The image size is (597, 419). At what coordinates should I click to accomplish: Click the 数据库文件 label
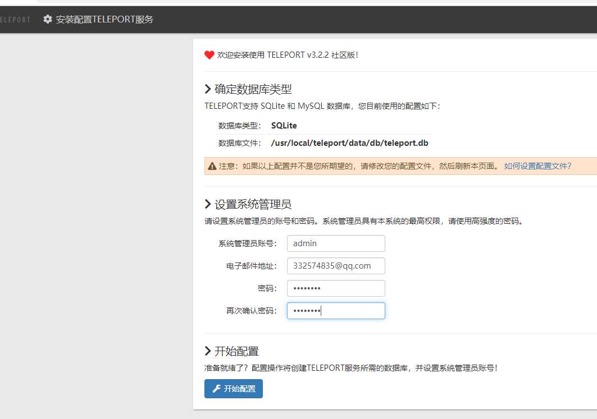[x=239, y=144]
